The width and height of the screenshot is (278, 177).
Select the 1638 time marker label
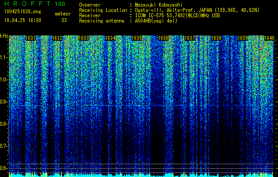[x=217, y=38]
